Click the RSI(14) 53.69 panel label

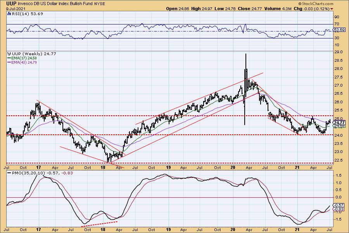click(28, 14)
